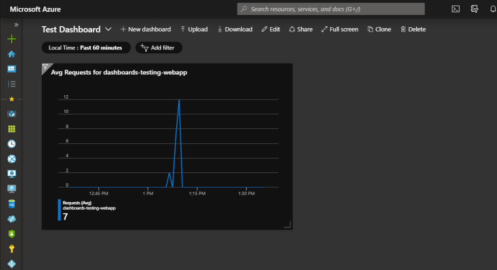Click the green Create a resource plus icon
497x270 pixels.
(x=12, y=39)
